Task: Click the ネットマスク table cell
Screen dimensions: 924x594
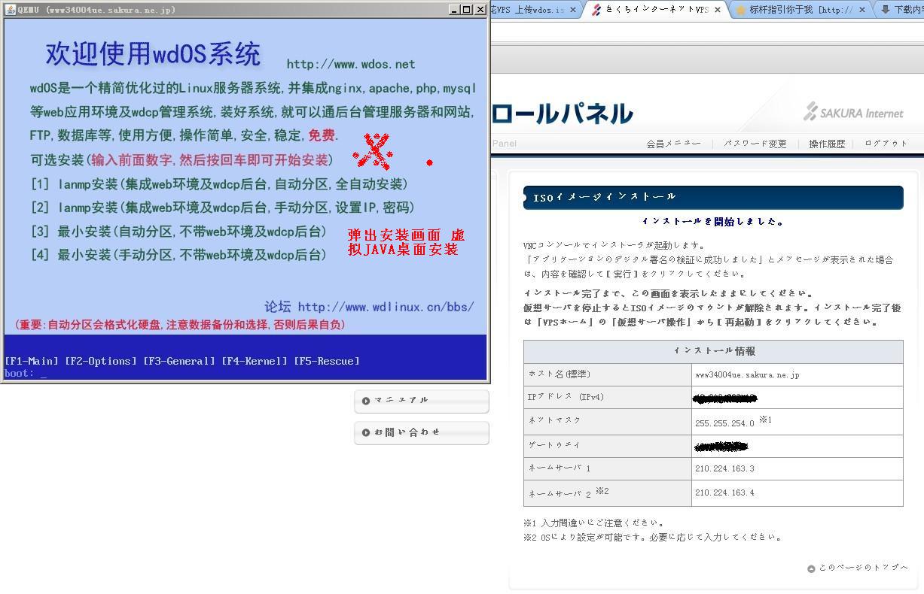Action: [608, 421]
